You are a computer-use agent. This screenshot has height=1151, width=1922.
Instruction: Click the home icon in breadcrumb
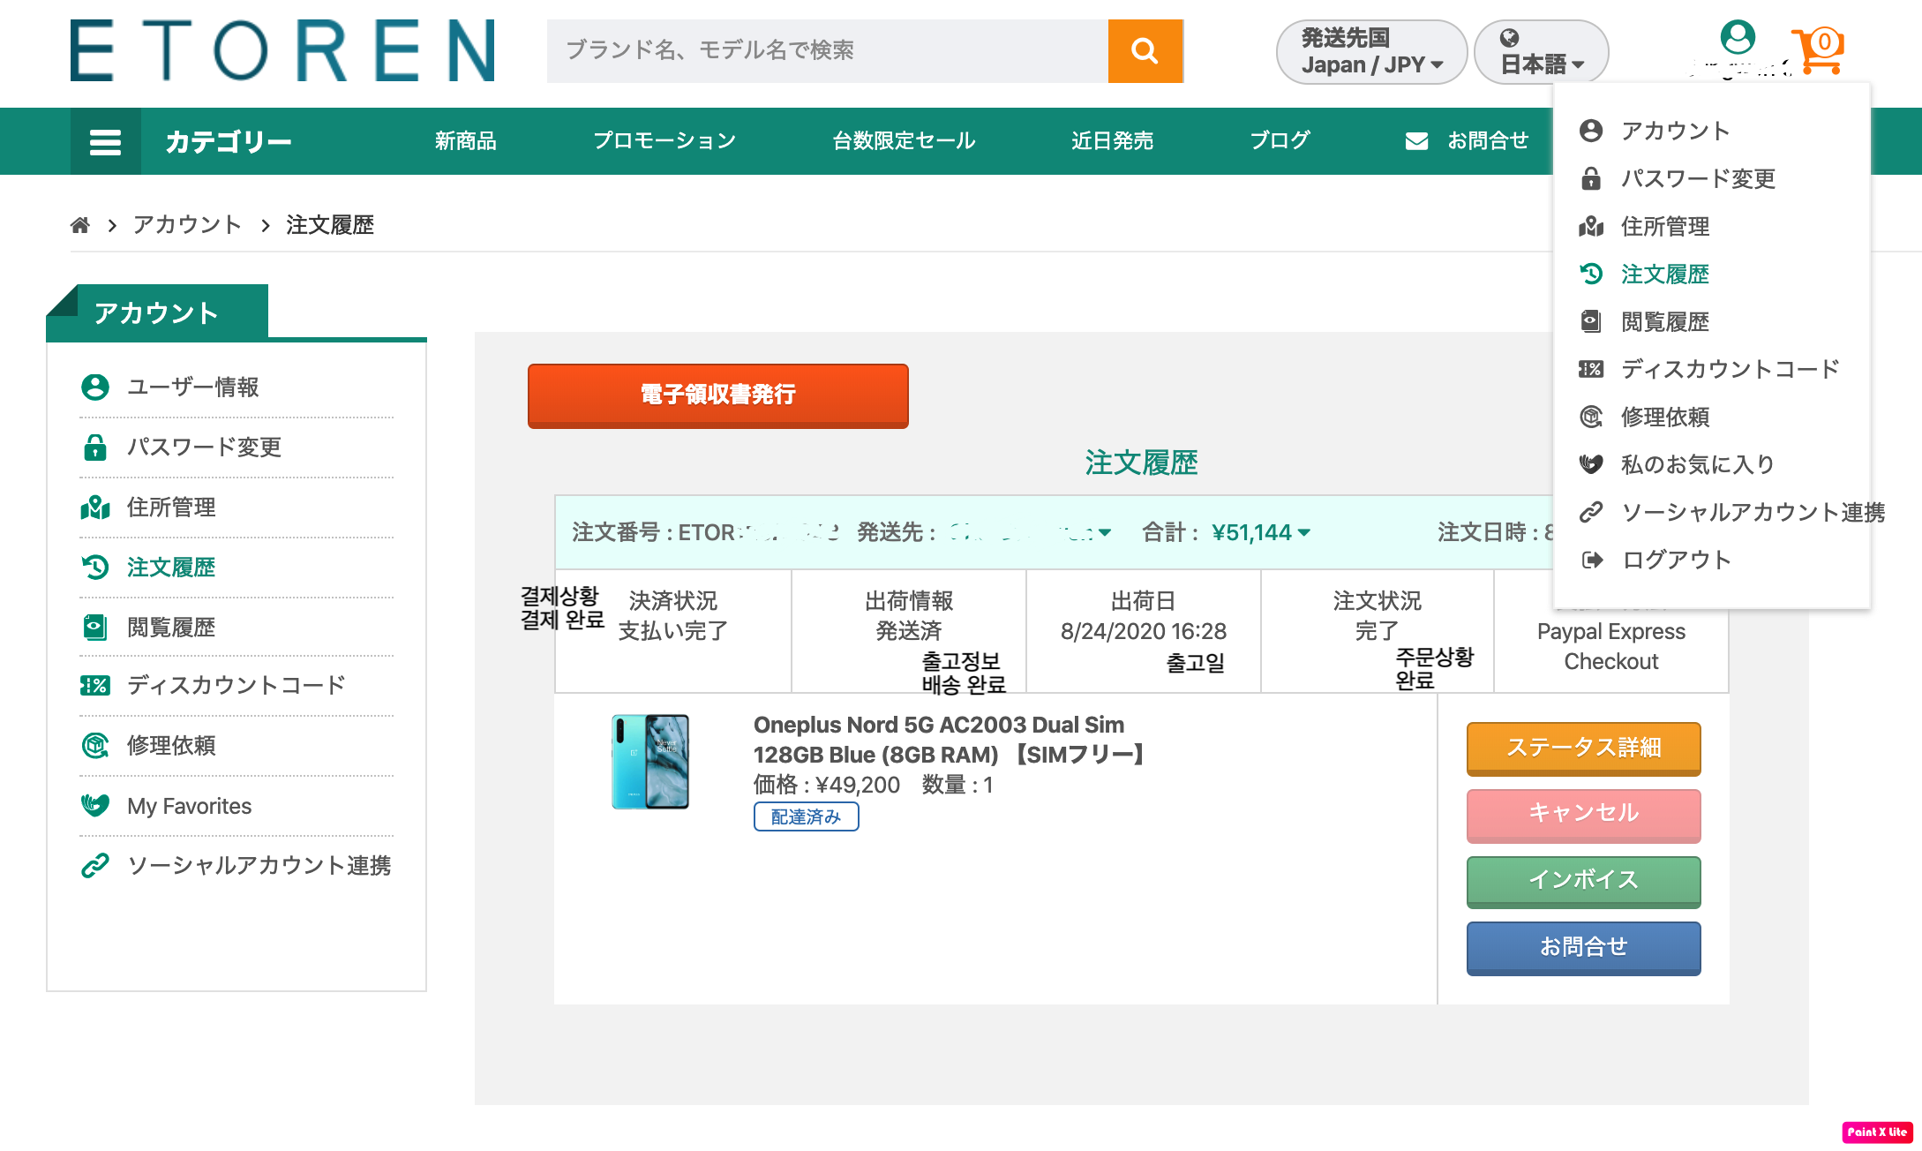(x=80, y=225)
